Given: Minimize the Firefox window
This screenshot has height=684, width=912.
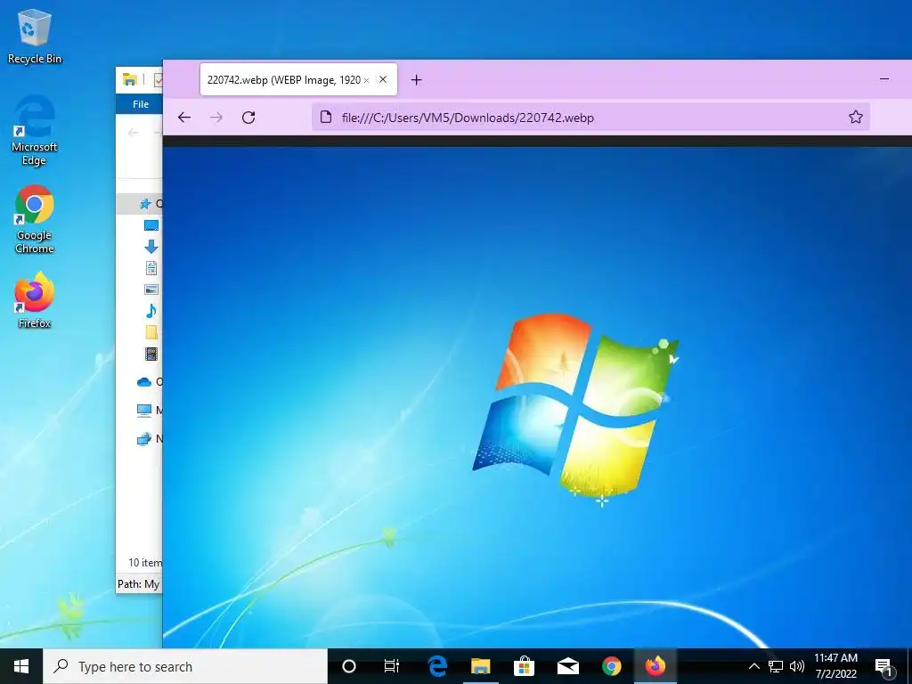Looking at the screenshot, I should point(884,79).
